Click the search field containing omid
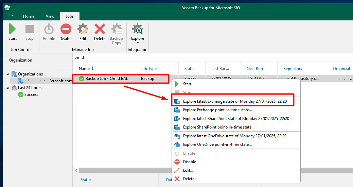Viewport: 353px width, 187px height. pyautogui.click(x=213, y=57)
